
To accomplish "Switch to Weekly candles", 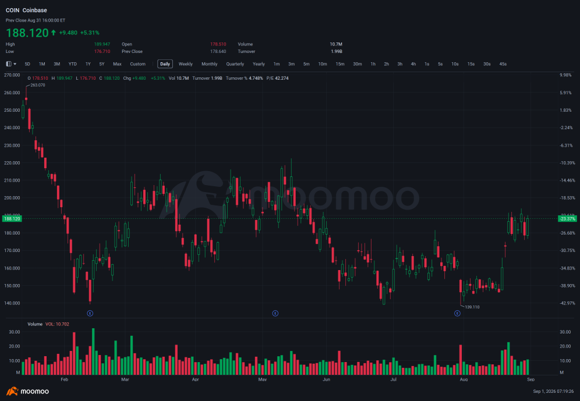I will (186, 64).
